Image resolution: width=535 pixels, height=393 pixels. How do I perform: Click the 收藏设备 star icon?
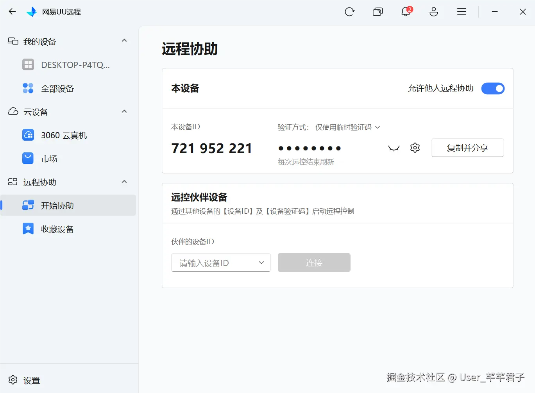(x=28, y=229)
